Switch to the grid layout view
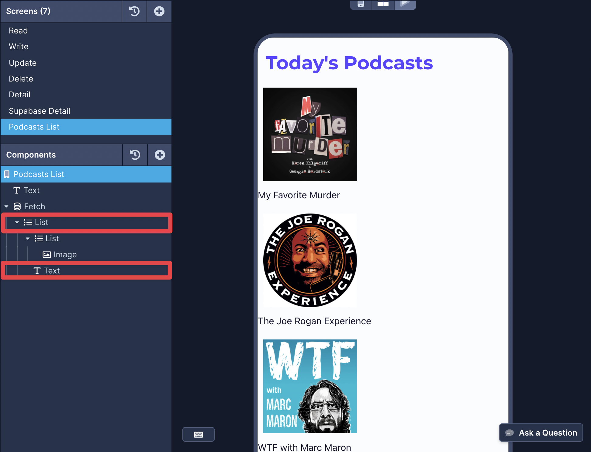The image size is (591, 452). (x=383, y=4)
